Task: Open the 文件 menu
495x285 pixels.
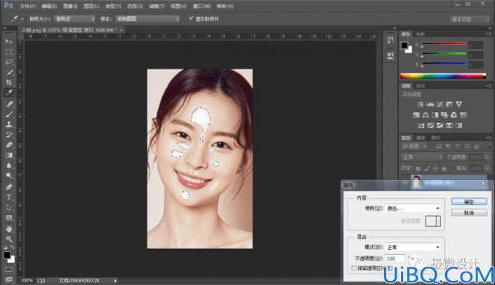Action: [27, 6]
